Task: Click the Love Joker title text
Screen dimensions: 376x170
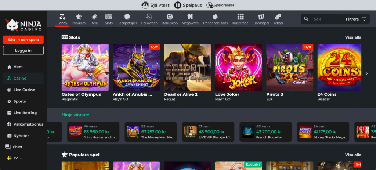Action: coord(227,94)
